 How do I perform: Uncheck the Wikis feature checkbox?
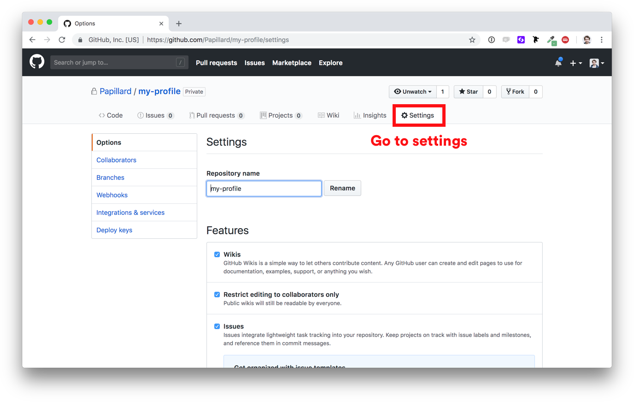click(x=217, y=254)
